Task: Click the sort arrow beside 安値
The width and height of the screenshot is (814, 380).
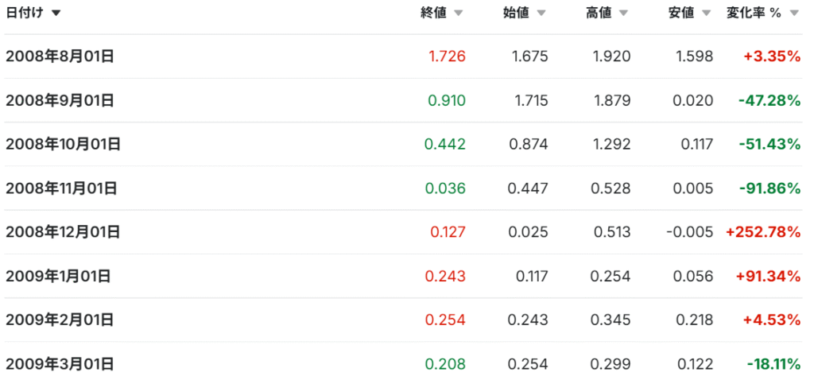Action: (x=706, y=14)
